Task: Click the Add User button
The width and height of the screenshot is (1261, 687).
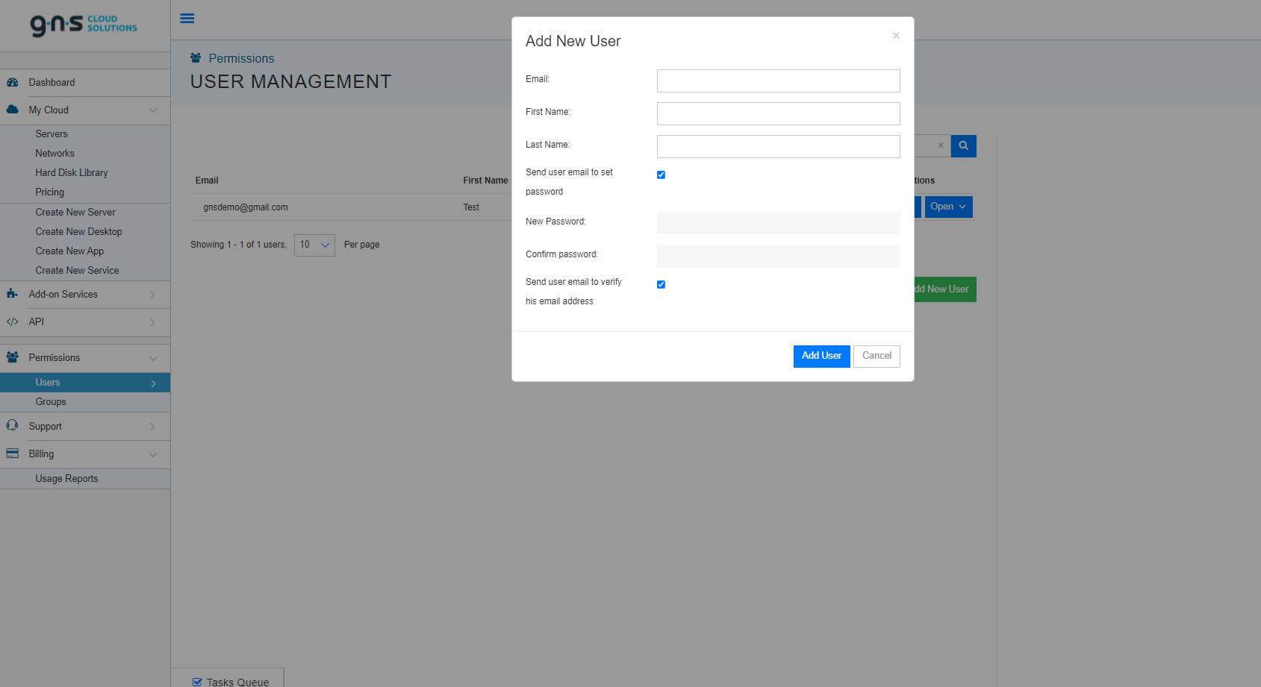Action: click(x=821, y=356)
